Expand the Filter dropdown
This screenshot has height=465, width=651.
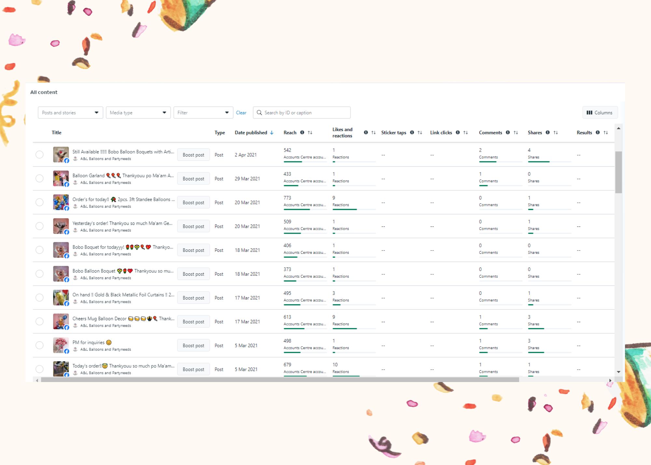[x=203, y=113]
